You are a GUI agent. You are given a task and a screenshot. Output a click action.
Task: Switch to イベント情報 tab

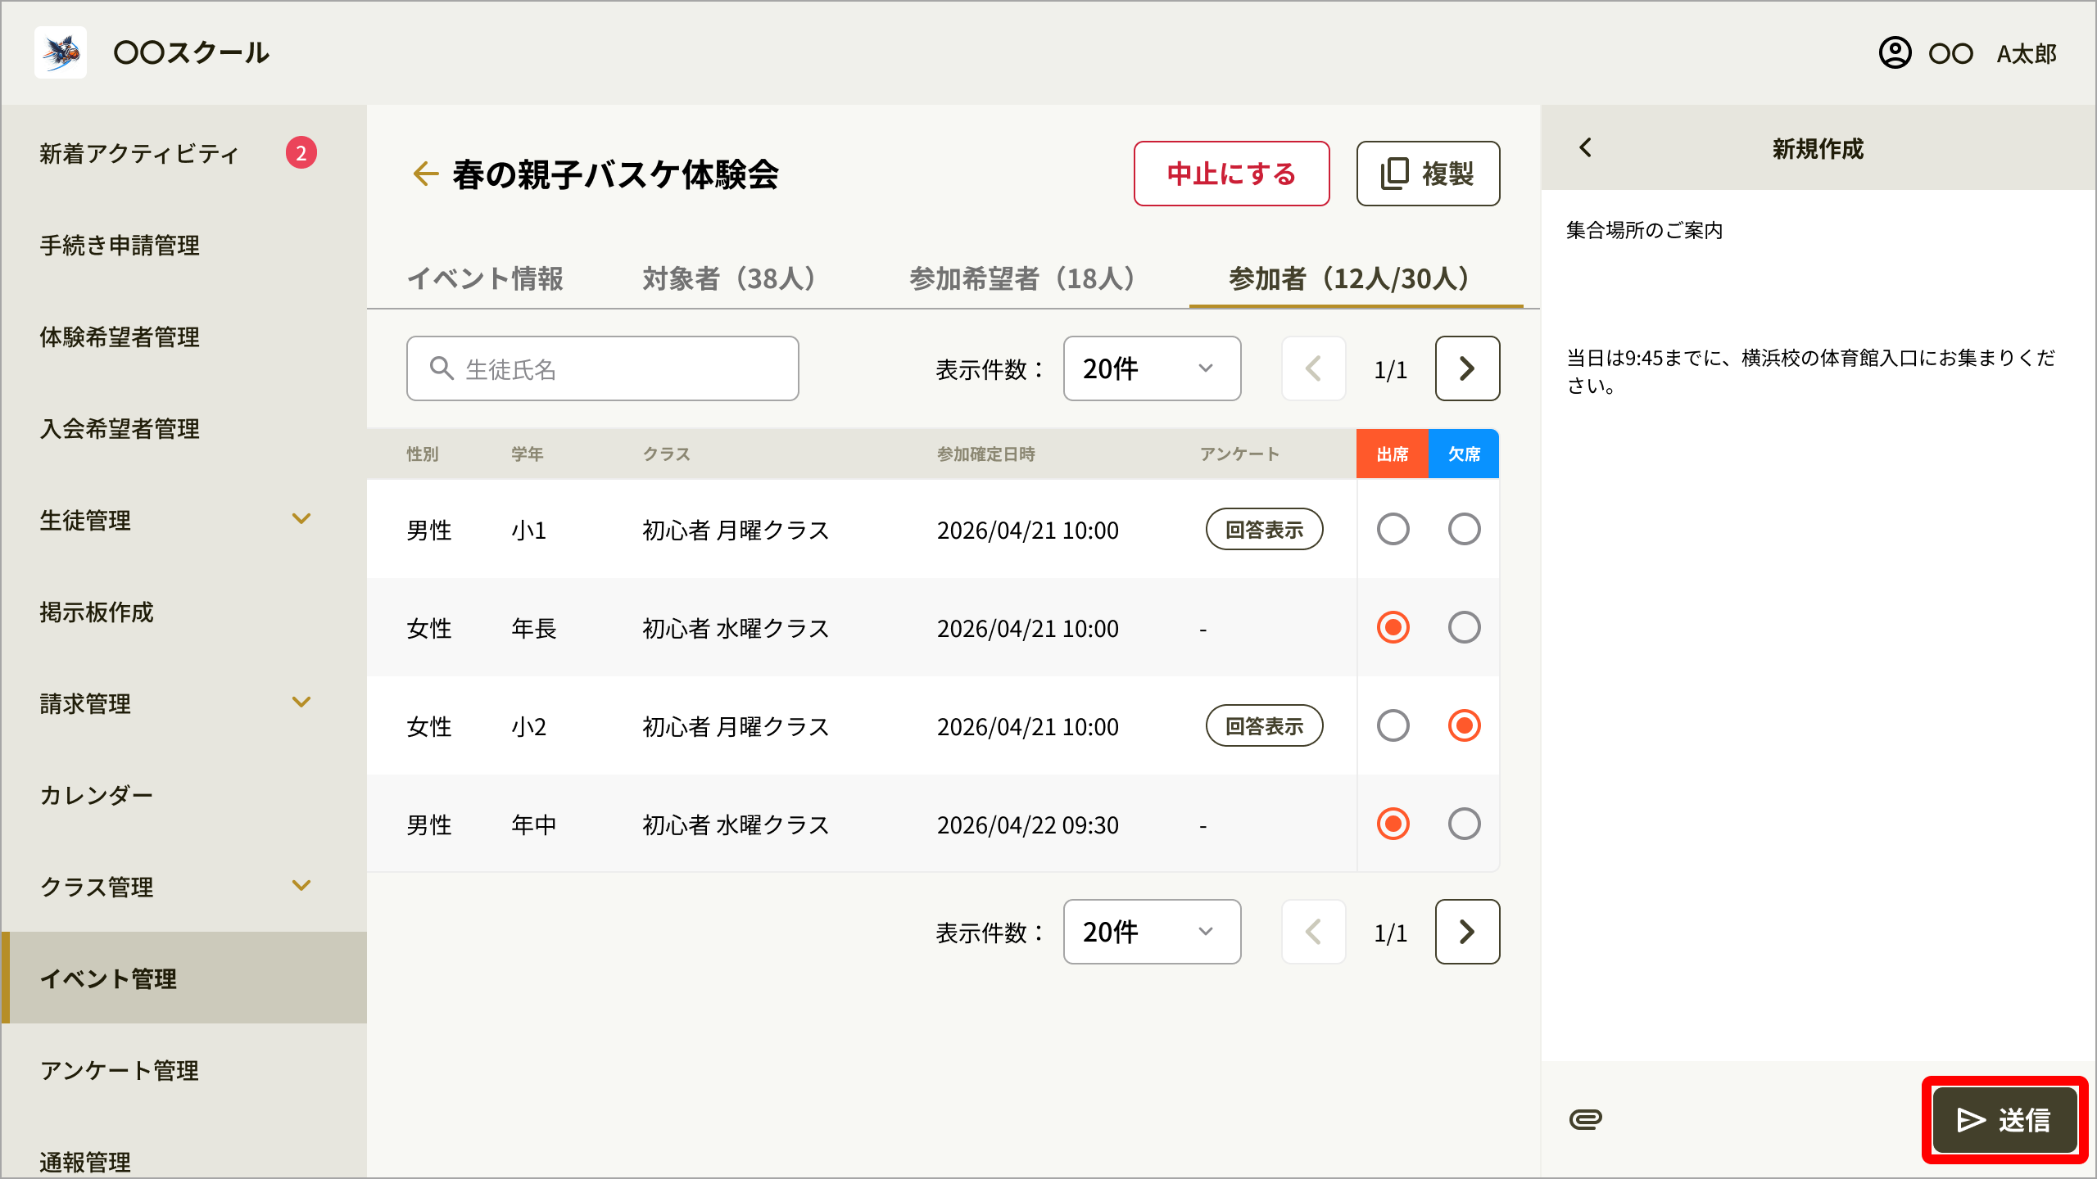(485, 278)
